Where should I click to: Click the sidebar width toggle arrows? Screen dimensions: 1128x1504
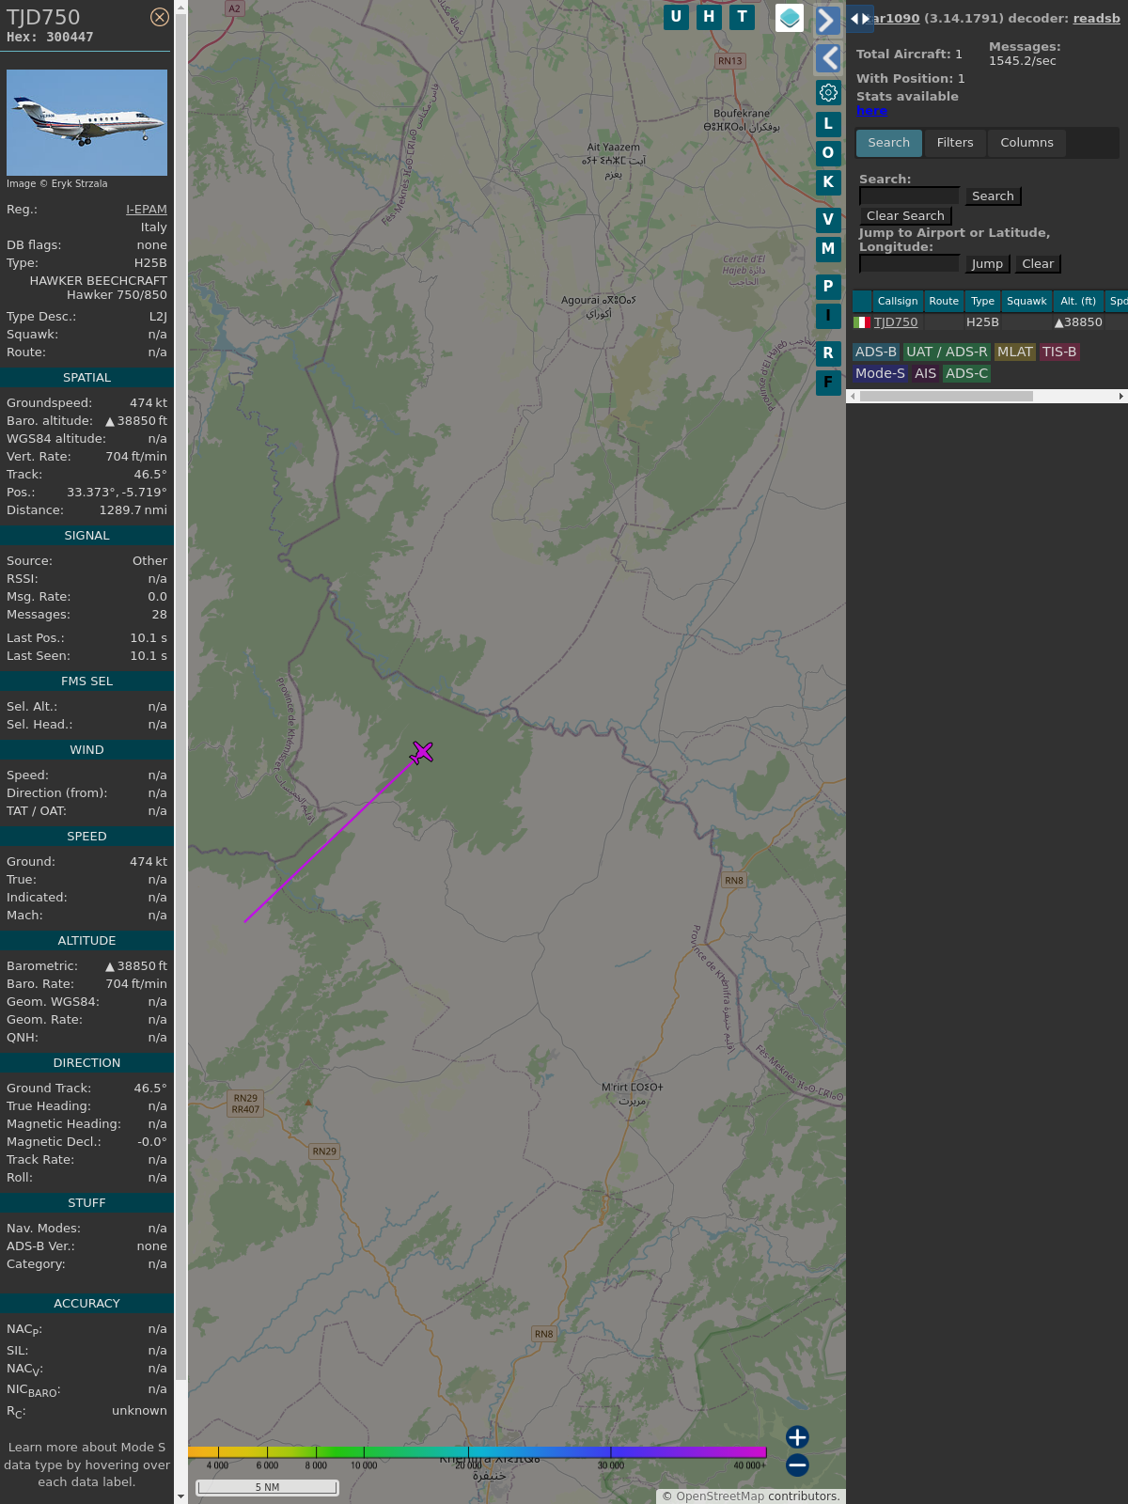(860, 19)
